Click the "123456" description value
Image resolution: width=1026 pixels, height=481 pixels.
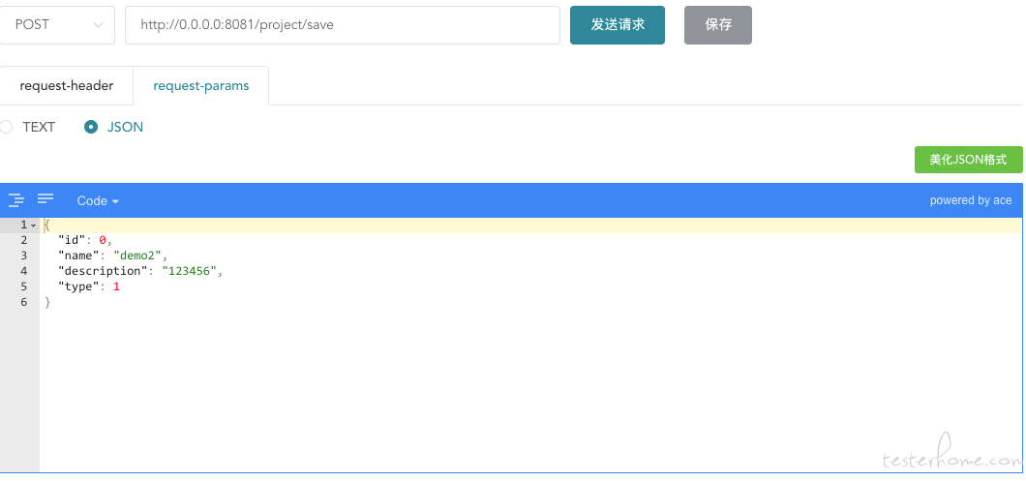click(189, 271)
